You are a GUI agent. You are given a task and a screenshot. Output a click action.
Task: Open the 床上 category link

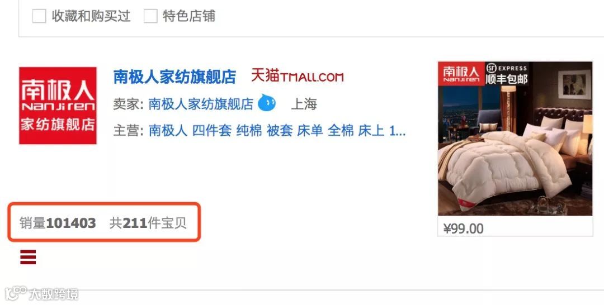(371, 131)
